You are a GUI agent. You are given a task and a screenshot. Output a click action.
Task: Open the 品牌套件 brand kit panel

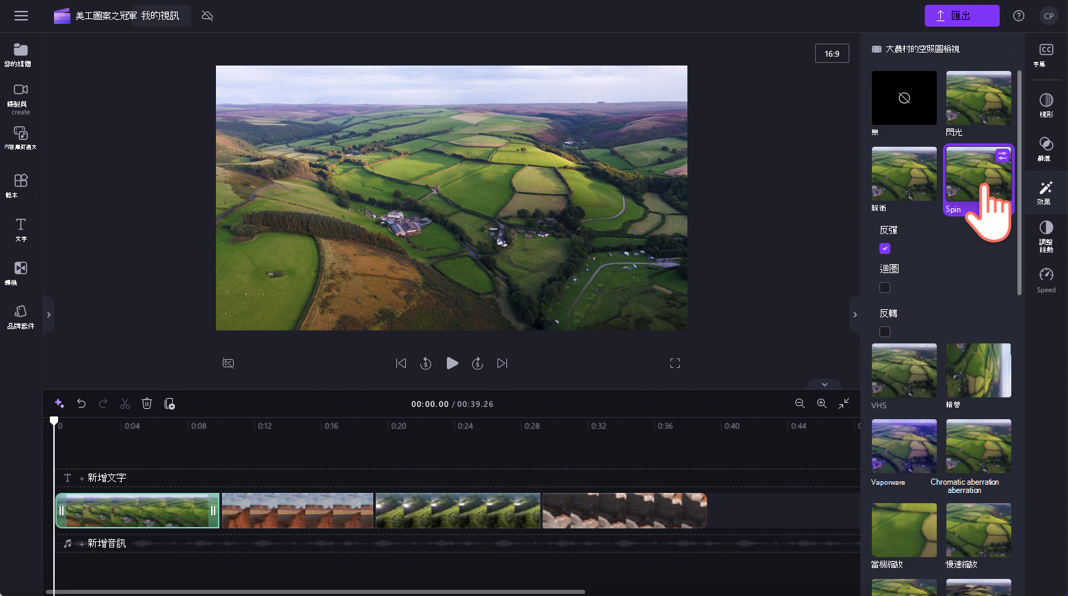click(20, 316)
